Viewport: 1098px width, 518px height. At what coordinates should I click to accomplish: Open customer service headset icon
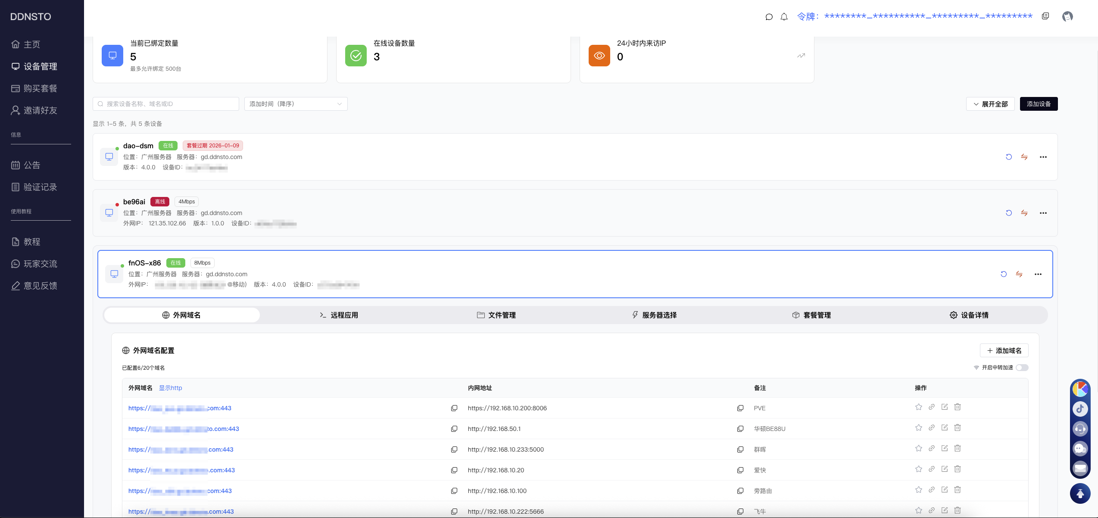[1080, 429]
